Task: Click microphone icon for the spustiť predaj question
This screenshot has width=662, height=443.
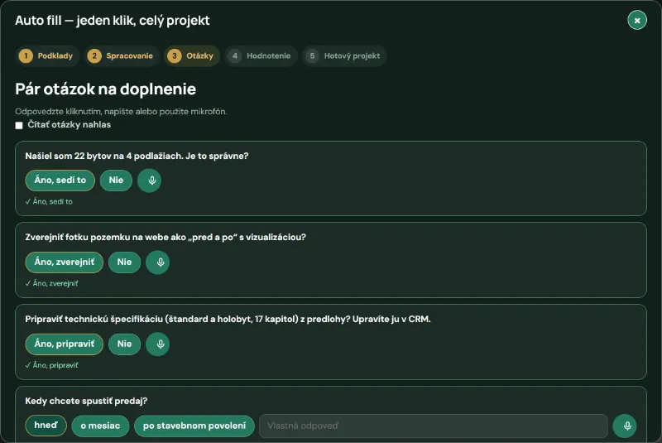Action: pyautogui.click(x=625, y=426)
